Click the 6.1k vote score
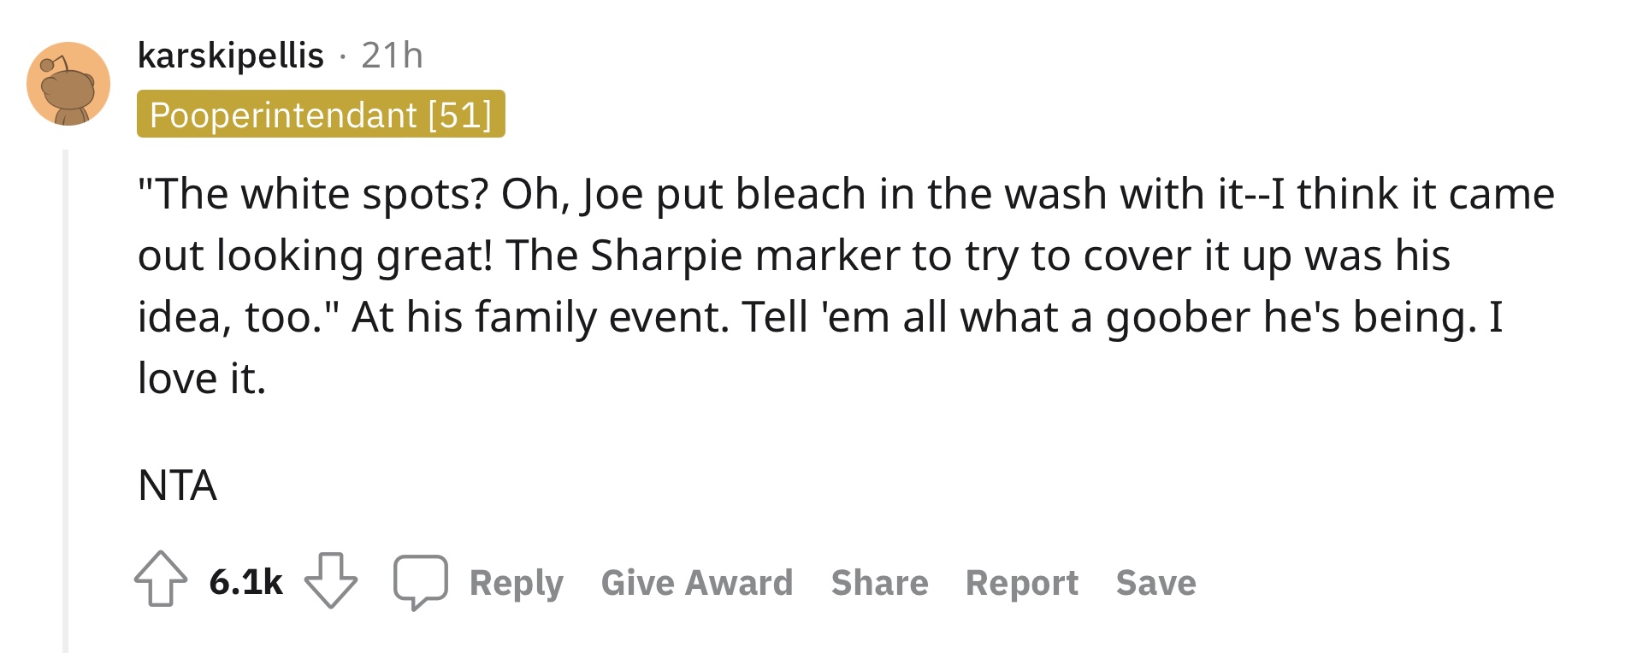This screenshot has width=1637, height=653. tap(245, 582)
